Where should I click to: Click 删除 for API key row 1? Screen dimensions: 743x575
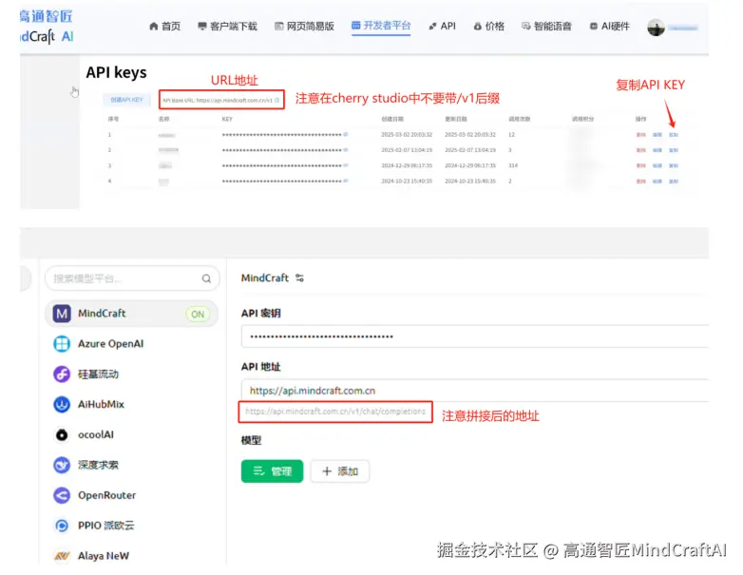(x=640, y=135)
